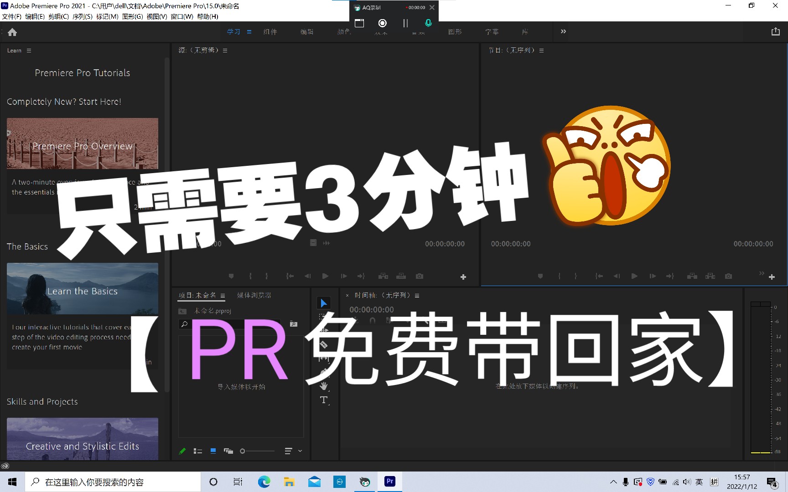Toggle Icon view in the Project panel
This screenshot has width=788, height=492.
[x=213, y=451]
